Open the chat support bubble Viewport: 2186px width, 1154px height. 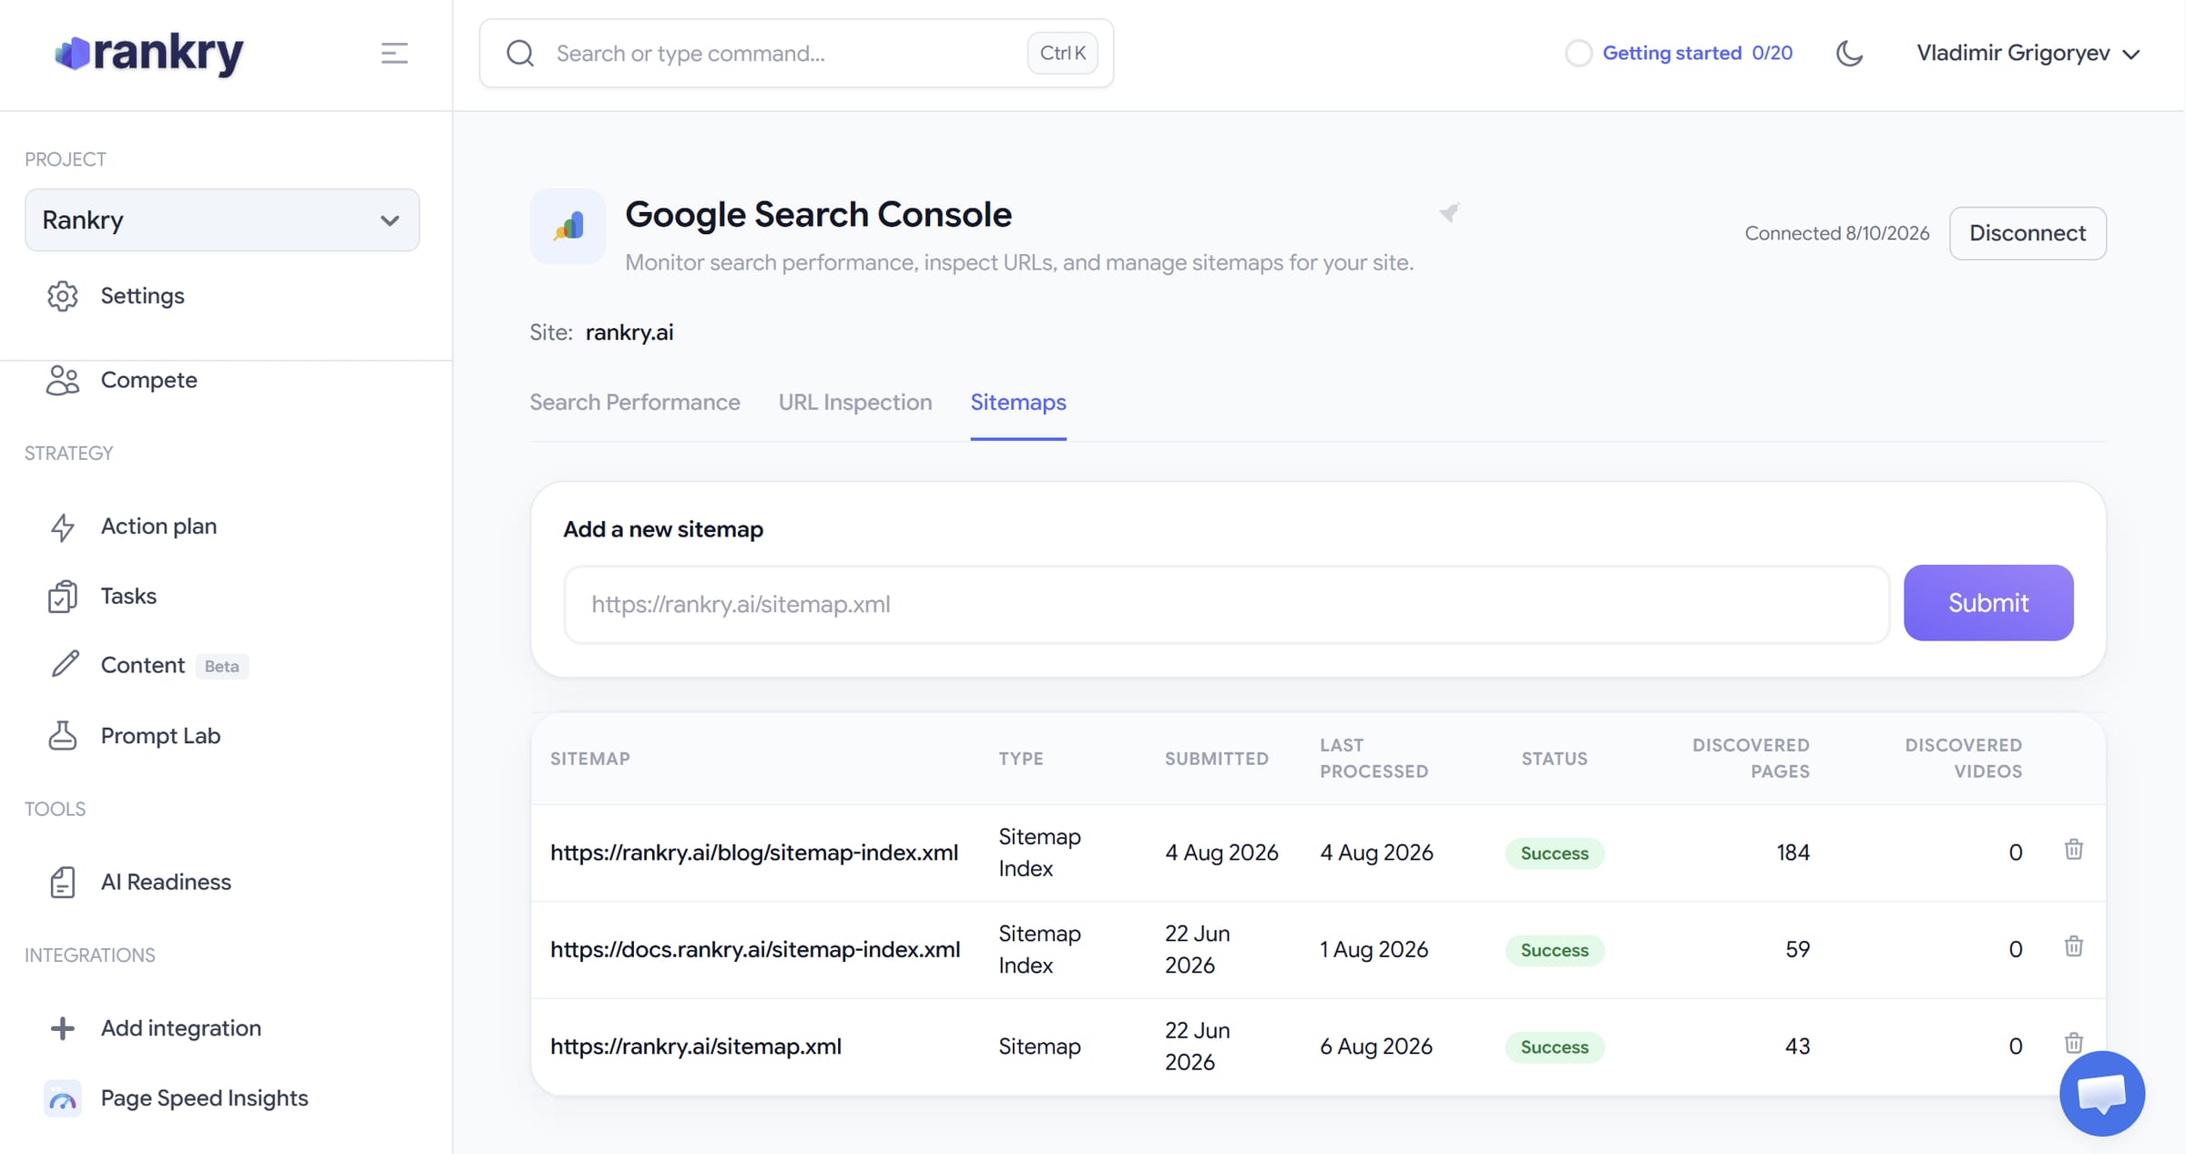click(2102, 1093)
